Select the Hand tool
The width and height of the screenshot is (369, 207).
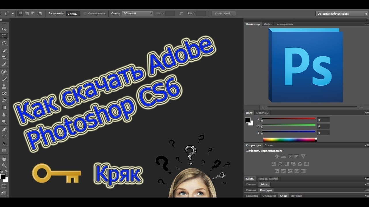(4, 158)
